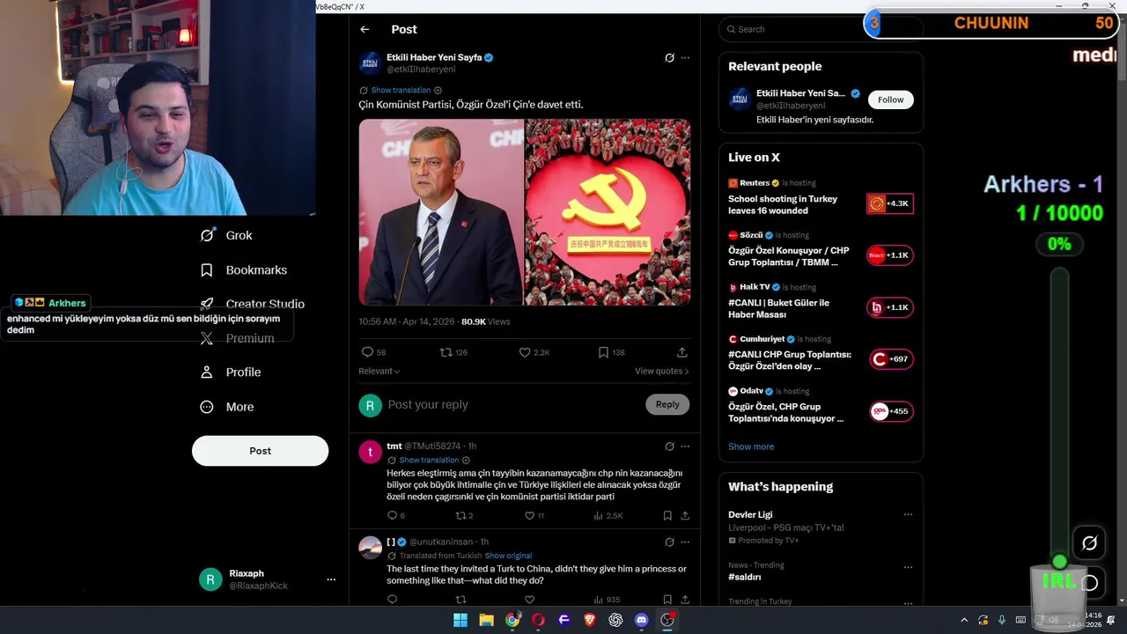Open three-dot menu on unutkaninsan's reply
The width and height of the screenshot is (1127, 634).
[x=685, y=542]
